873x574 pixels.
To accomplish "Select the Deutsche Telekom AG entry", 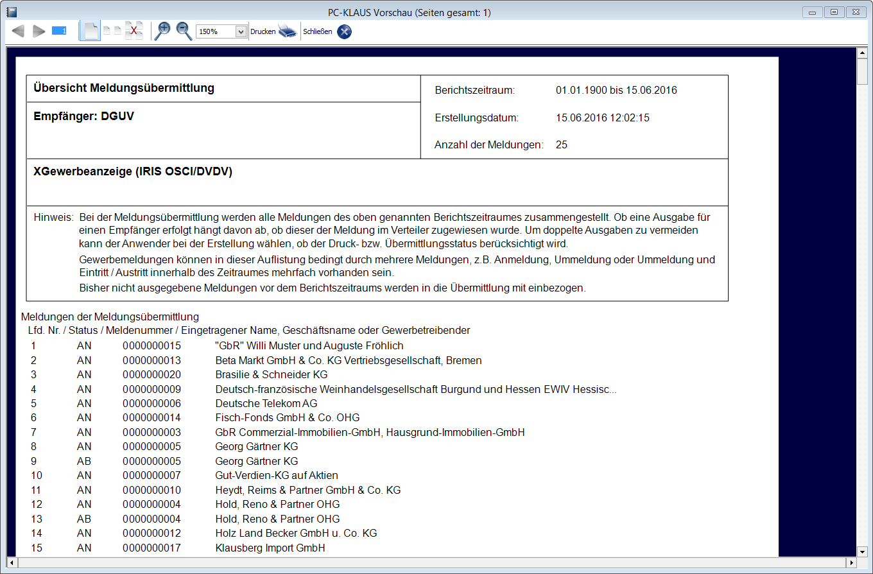I will click(266, 403).
